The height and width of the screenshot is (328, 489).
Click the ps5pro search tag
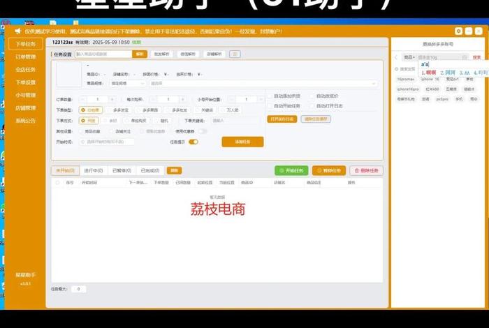[x=442, y=99]
